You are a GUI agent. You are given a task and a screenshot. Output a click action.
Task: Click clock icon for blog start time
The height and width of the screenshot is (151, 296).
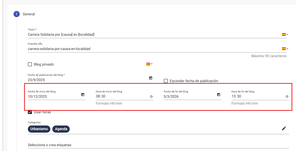151,97
